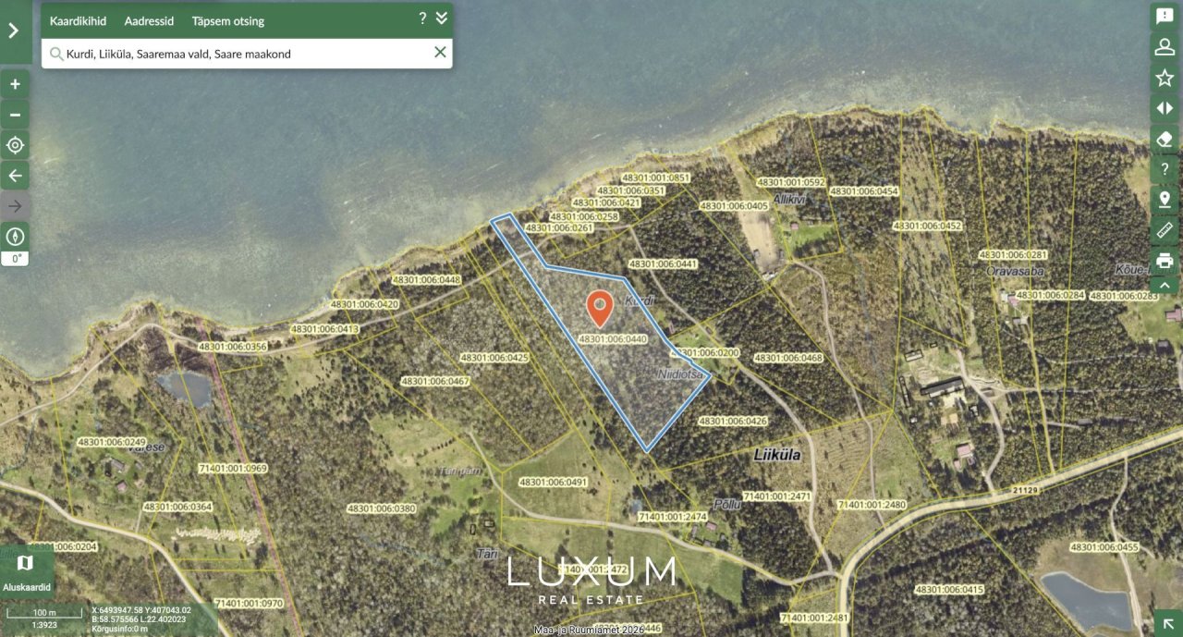Expand search panel with double chevron
Screen dimensions: 1183x637
pyautogui.click(x=441, y=18)
